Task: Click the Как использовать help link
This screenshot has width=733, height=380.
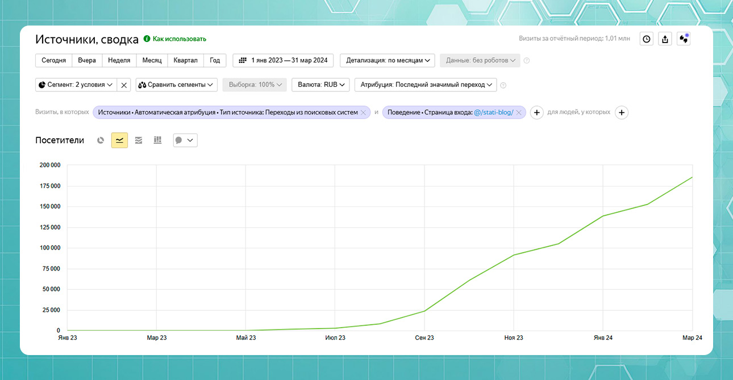Action: (179, 39)
